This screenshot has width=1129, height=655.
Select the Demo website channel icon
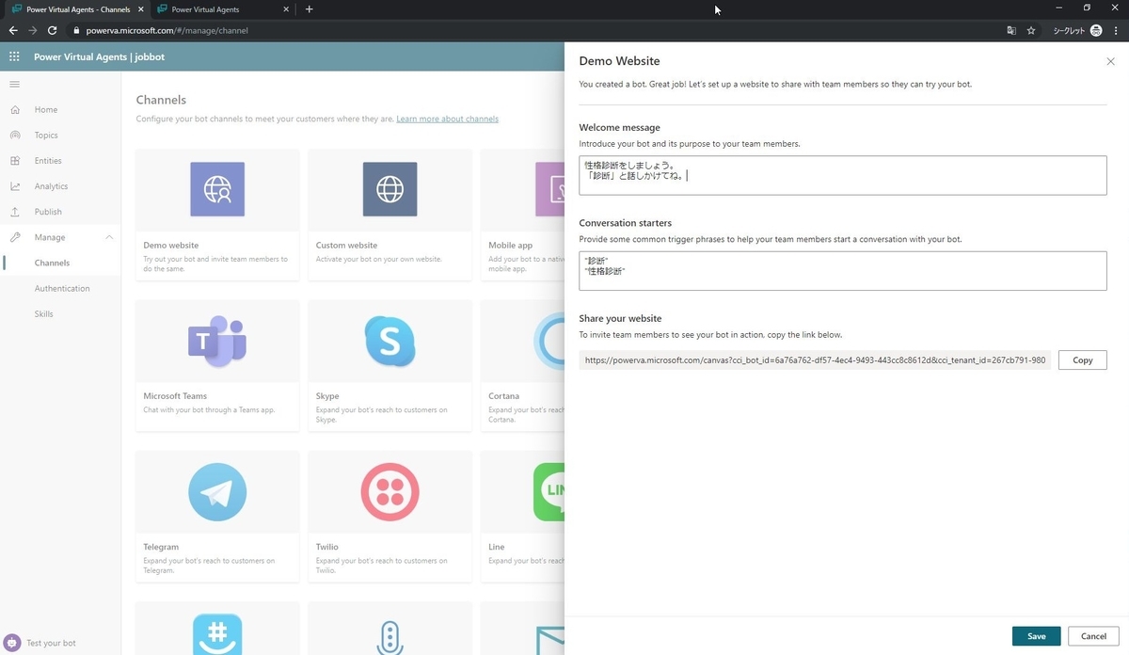(217, 189)
